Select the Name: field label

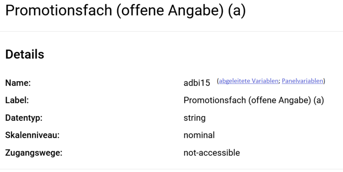(18, 83)
